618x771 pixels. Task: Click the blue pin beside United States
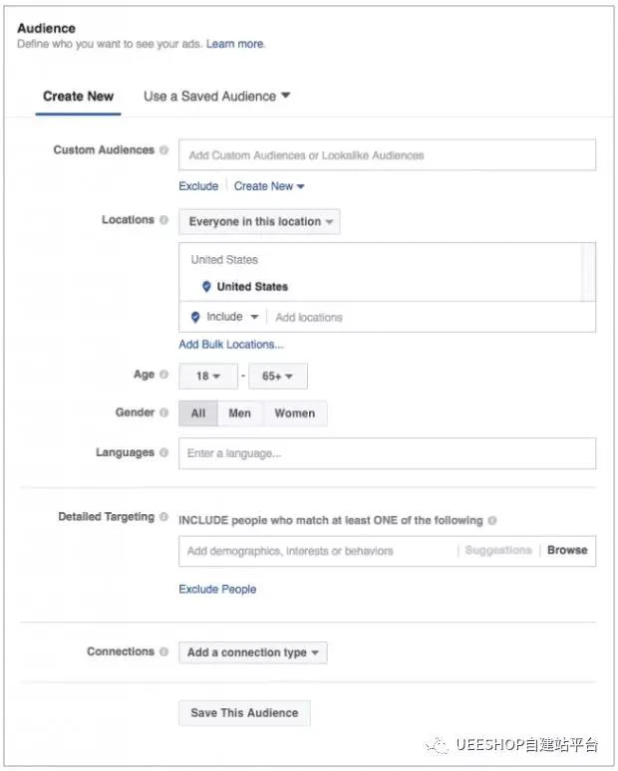(206, 287)
